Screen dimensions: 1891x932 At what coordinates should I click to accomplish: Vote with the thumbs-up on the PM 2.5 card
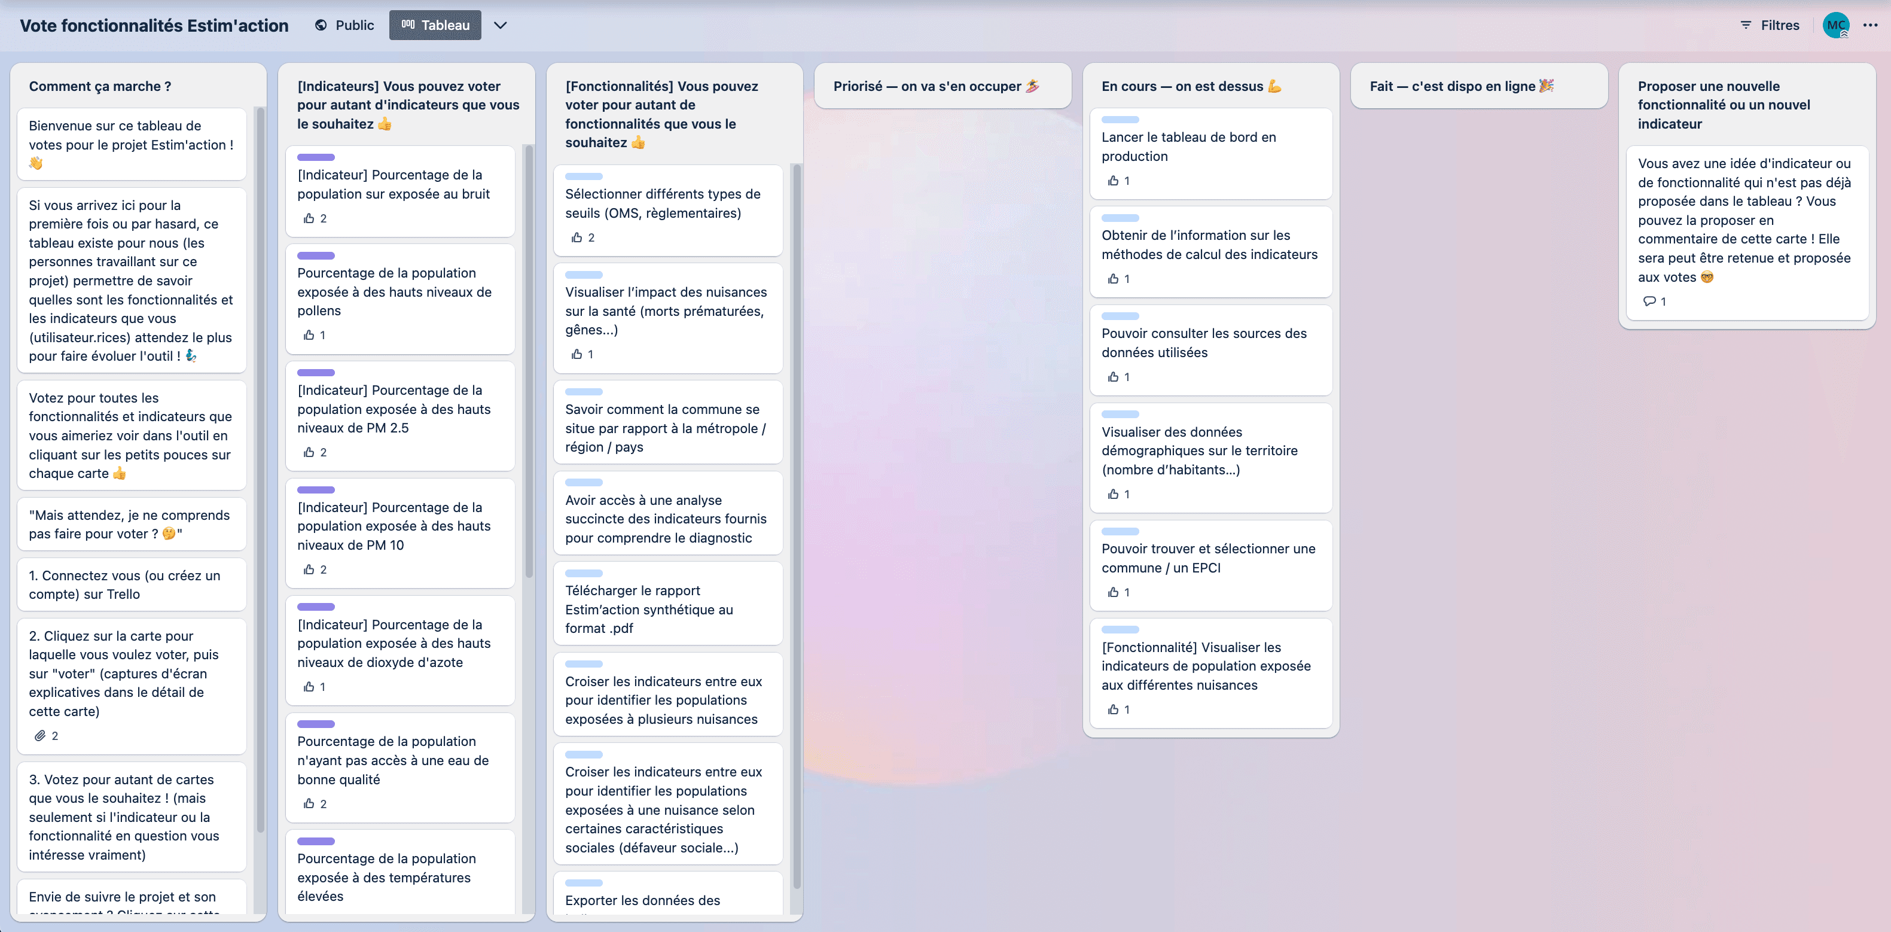click(x=309, y=452)
